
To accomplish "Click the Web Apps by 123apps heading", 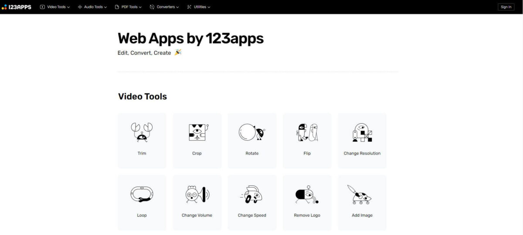I will click(190, 38).
